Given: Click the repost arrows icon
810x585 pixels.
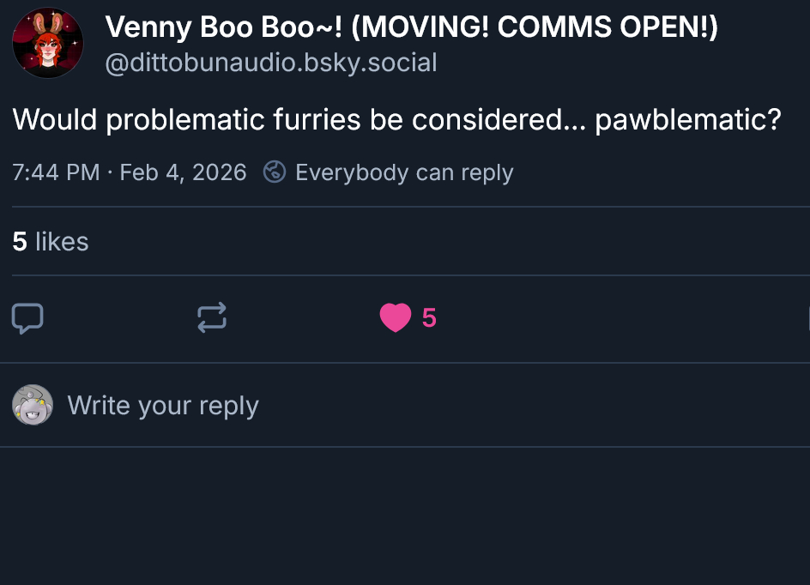Looking at the screenshot, I should [212, 318].
